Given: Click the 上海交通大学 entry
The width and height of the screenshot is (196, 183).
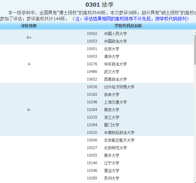Looking at the screenshot, I should tap(115, 102).
